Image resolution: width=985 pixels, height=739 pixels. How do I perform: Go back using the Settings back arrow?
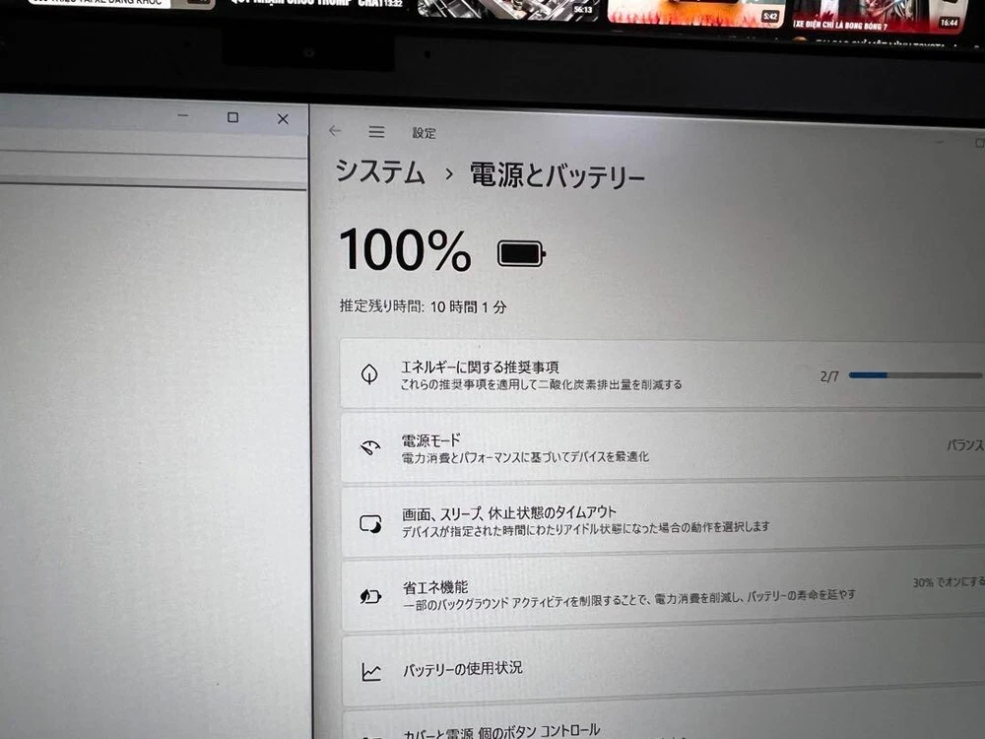point(335,131)
